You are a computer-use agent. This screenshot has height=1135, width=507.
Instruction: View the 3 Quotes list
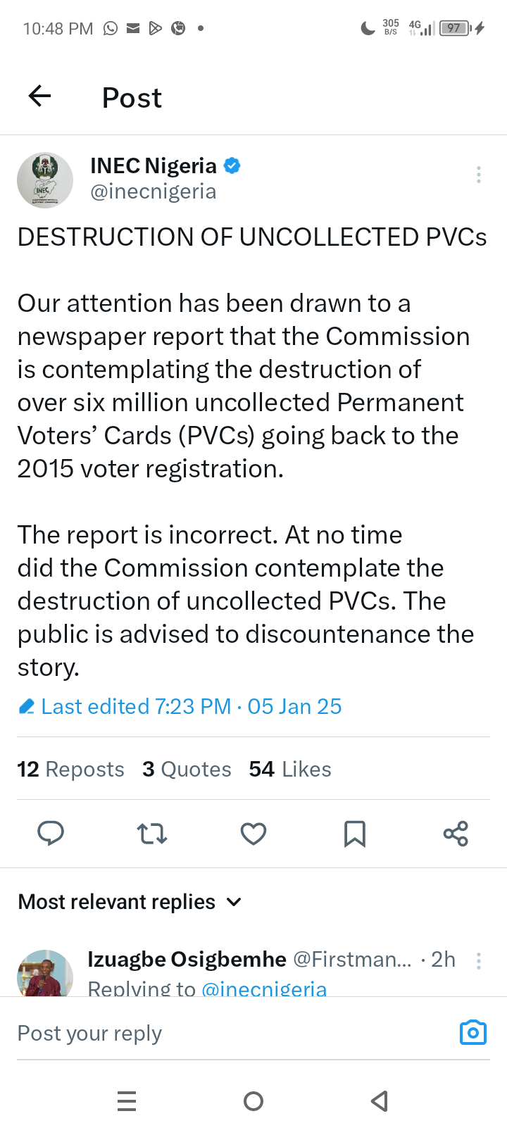click(187, 769)
